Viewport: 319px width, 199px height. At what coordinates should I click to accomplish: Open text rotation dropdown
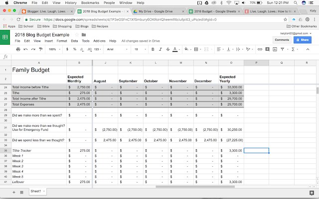(249, 49)
